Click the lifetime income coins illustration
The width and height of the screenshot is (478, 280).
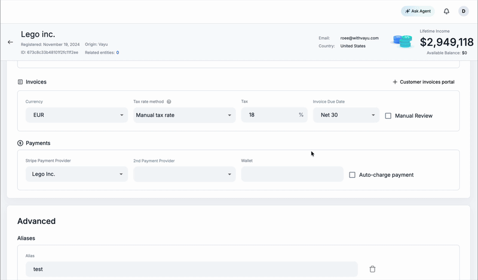tap(402, 41)
